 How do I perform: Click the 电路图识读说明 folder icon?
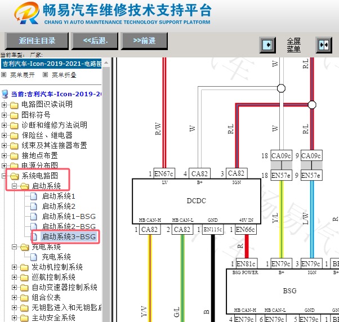coord(14,105)
